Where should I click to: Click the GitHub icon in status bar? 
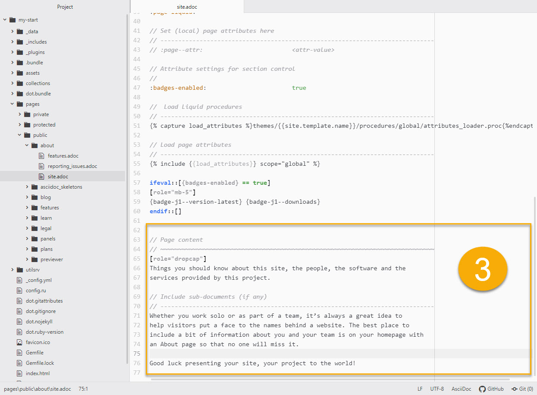[482, 389]
